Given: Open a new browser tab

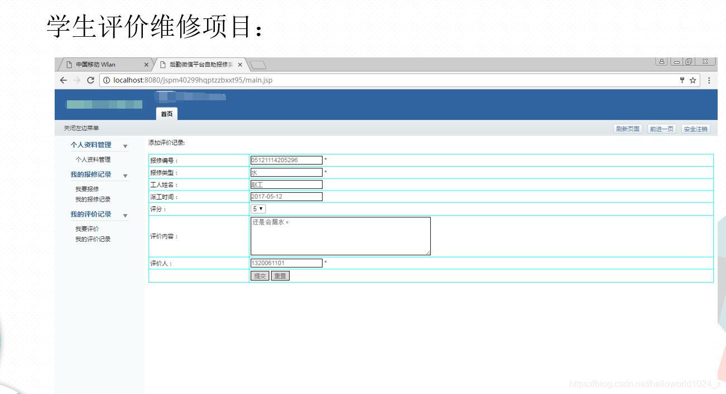Looking at the screenshot, I should pos(257,65).
